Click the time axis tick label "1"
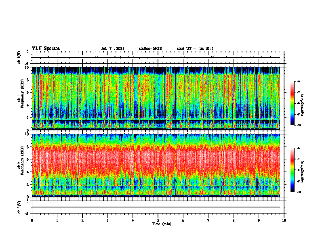Screen dimensions: 320x247 point(57,220)
